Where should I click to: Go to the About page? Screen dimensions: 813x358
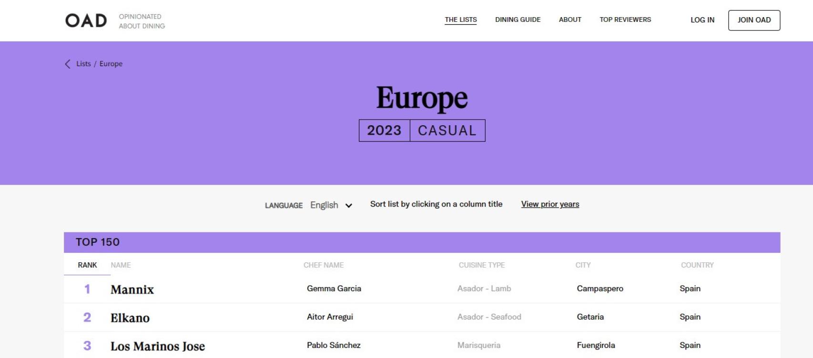click(570, 20)
